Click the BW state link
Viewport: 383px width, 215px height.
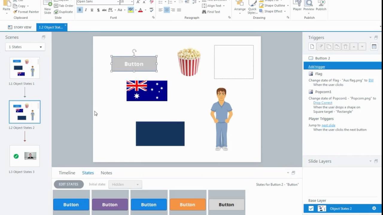click(x=371, y=80)
